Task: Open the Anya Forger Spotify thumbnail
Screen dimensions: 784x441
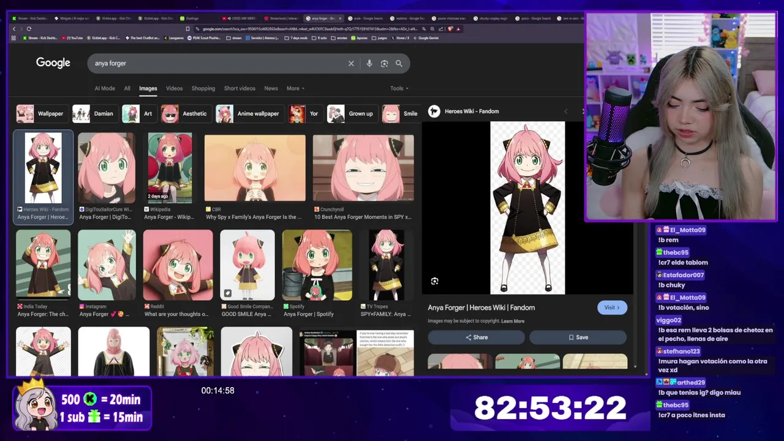Action: 317,265
